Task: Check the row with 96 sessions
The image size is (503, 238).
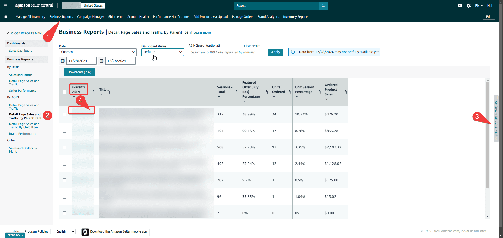Action: click(x=64, y=197)
